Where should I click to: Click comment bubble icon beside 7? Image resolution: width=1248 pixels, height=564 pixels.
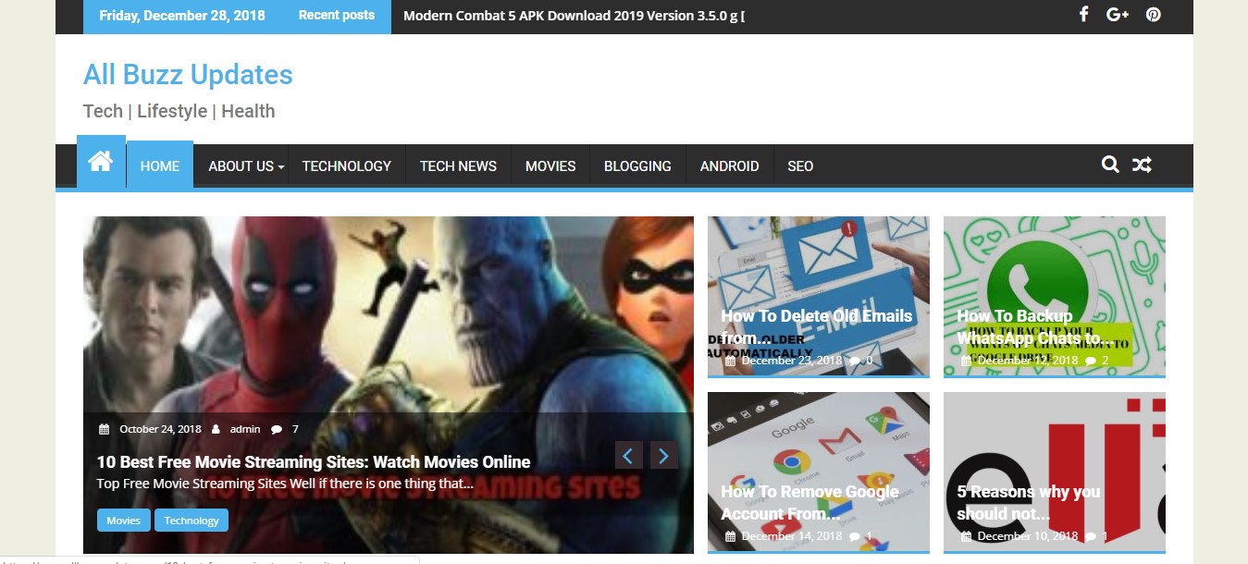[x=277, y=429]
